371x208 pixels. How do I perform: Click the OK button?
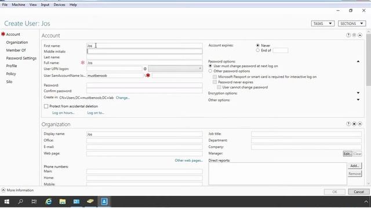tap(334, 192)
